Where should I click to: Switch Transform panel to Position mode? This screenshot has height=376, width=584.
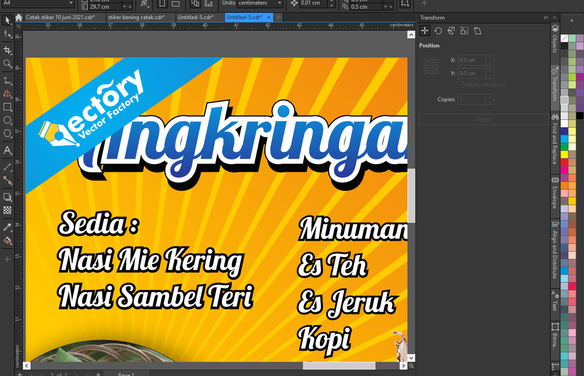[x=425, y=31]
